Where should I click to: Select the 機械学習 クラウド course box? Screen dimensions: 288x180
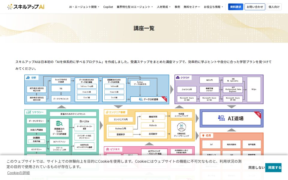click(209, 89)
